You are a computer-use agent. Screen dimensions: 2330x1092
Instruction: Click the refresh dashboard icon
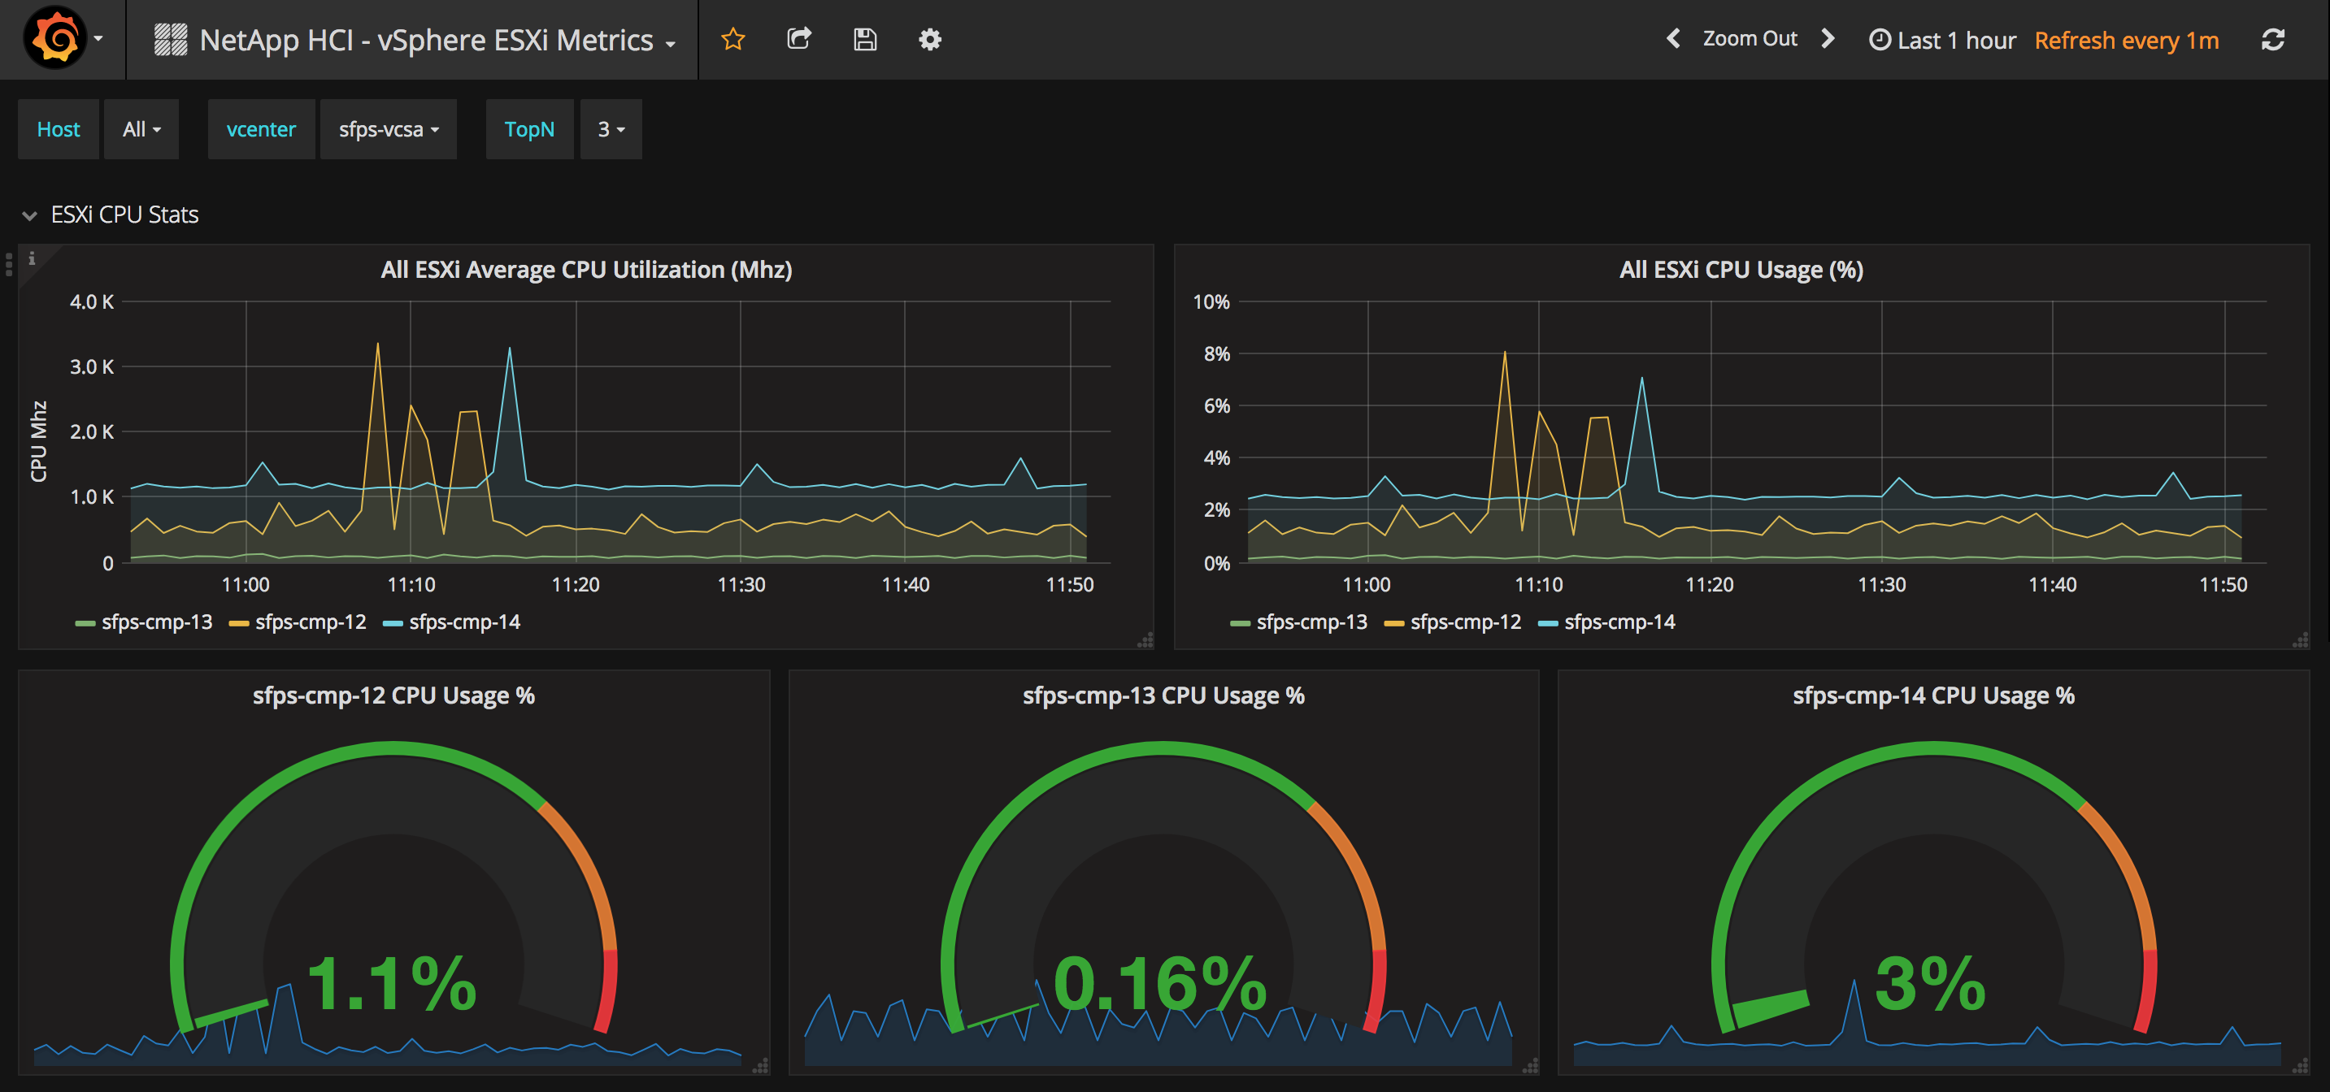pos(2273,40)
